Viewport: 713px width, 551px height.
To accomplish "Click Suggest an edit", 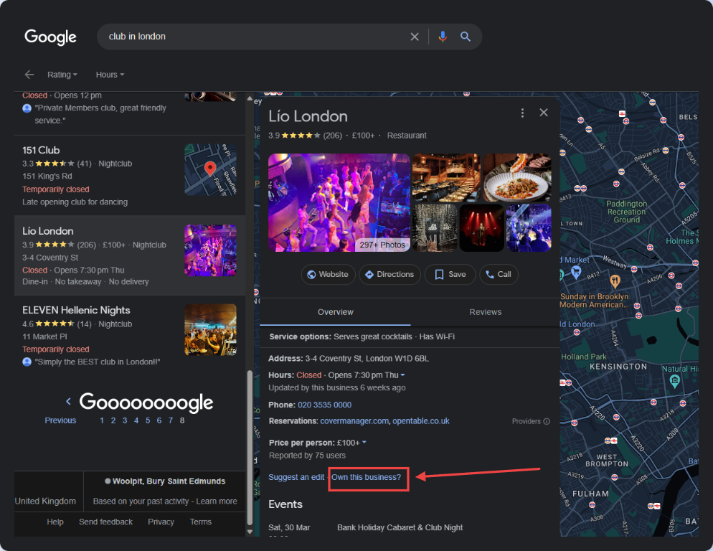I will coord(296,477).
